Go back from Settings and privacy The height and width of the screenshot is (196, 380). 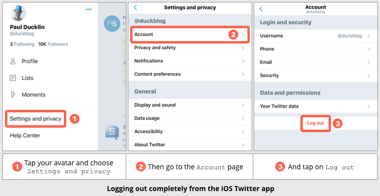pos(135,7)
